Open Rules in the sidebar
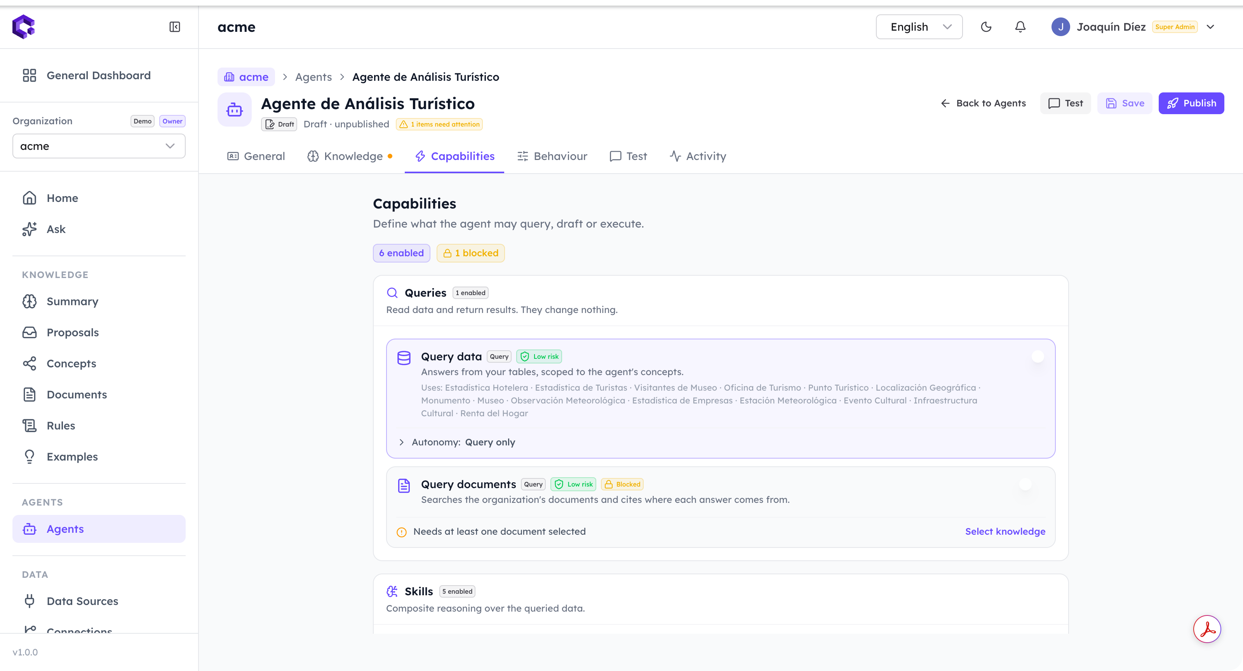This screenshot has height=671, width=1243. [99, 426]
